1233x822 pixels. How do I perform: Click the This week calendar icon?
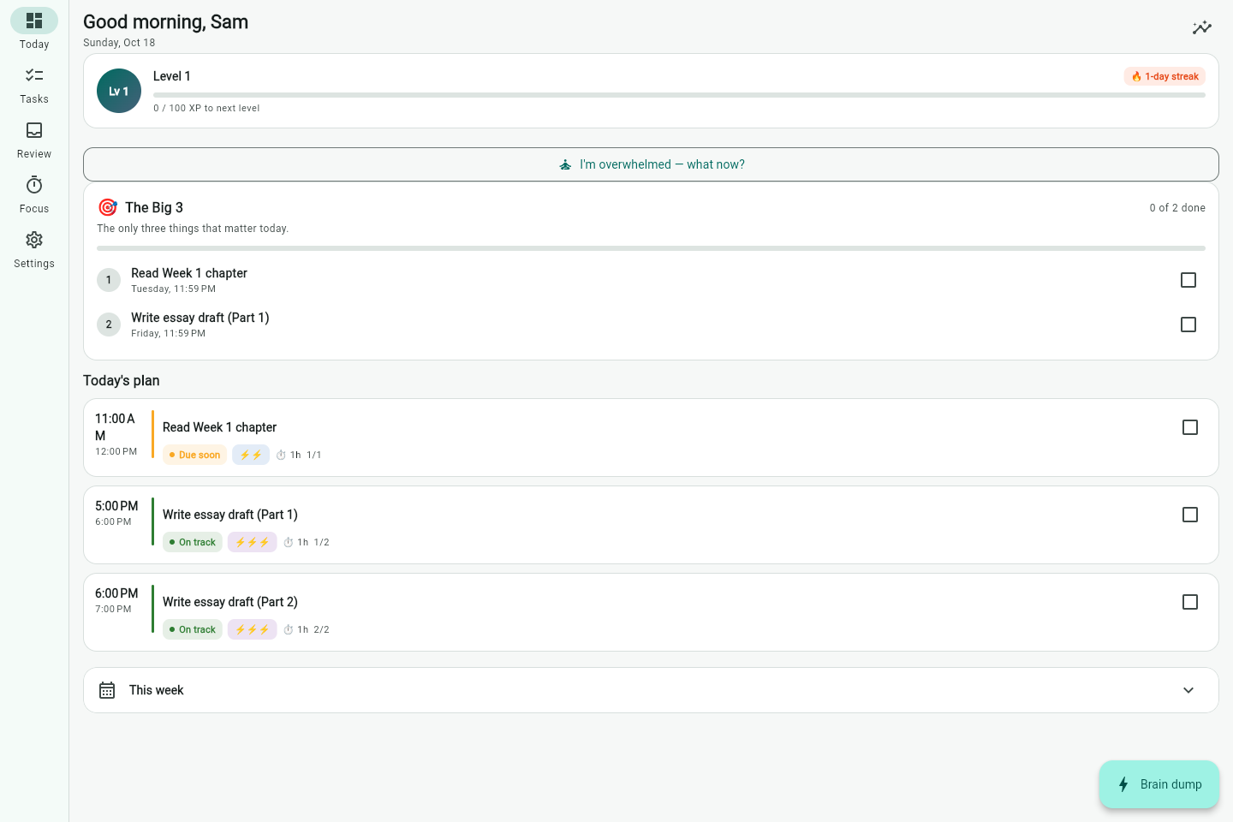[107, 690]
